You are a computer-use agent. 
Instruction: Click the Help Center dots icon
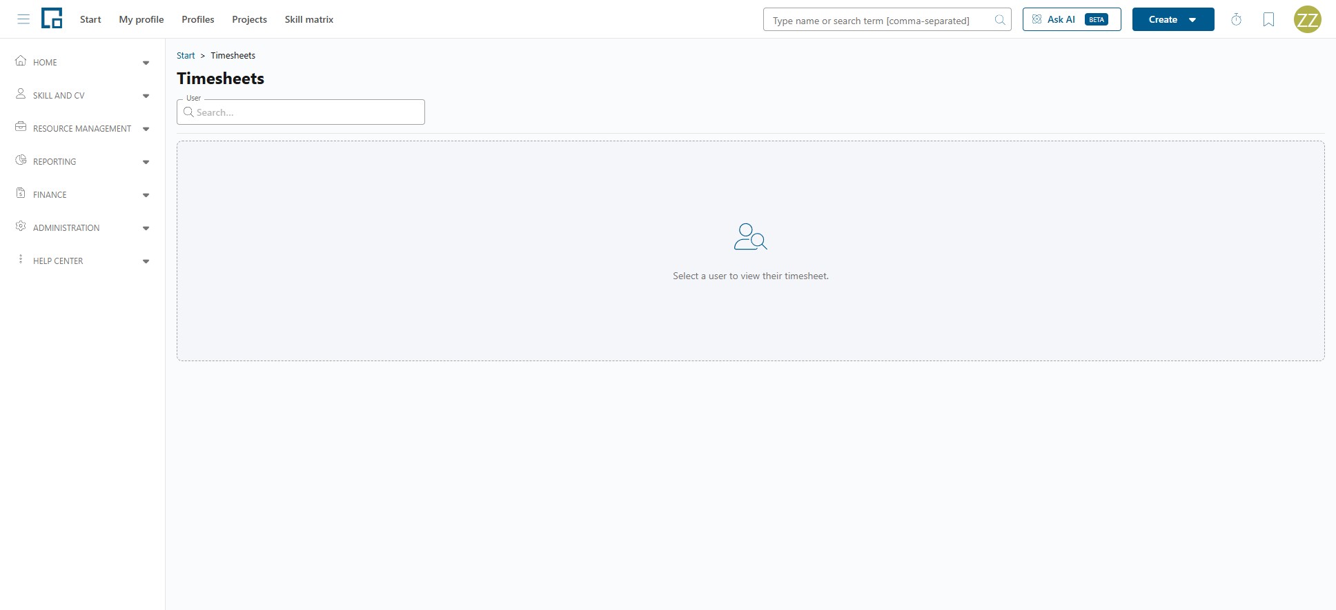pyautogui.click(x=21, y=259)
